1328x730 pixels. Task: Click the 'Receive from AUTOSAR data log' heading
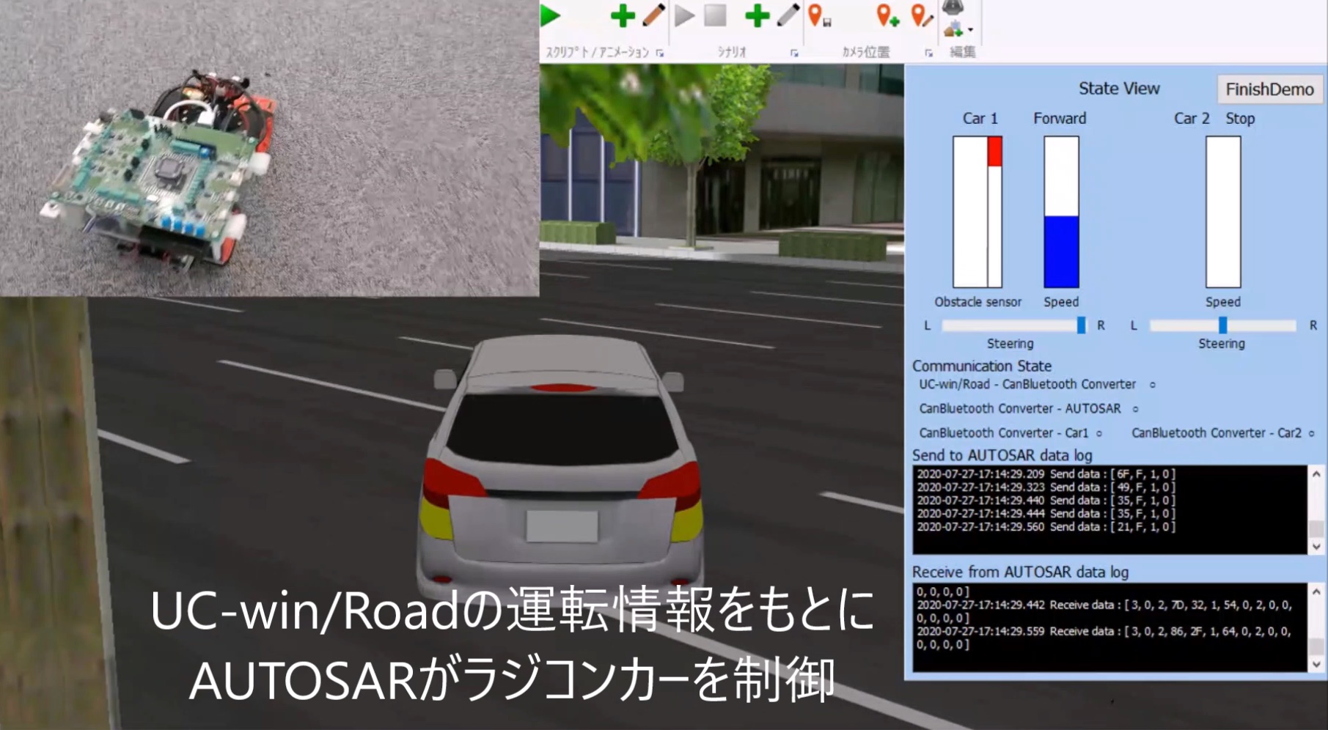click(x=1020, y=572)
